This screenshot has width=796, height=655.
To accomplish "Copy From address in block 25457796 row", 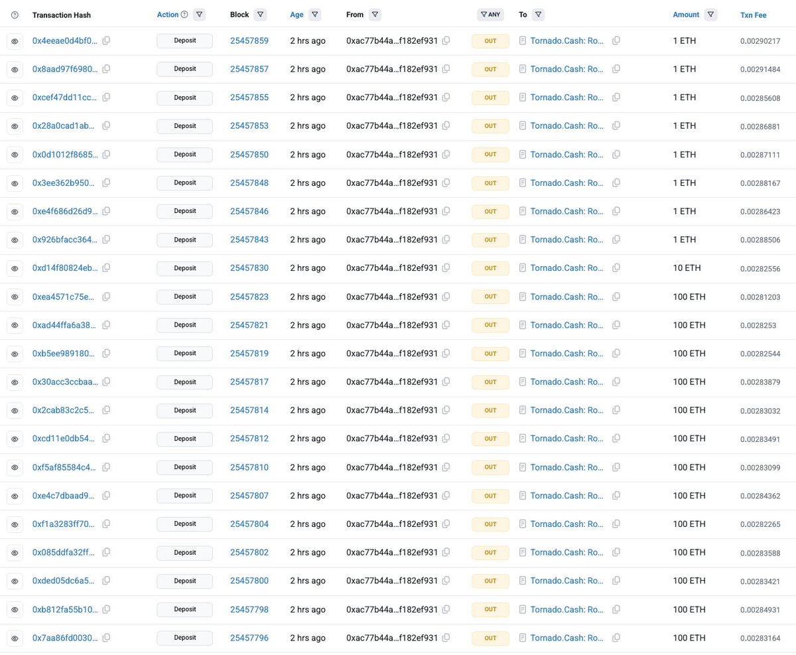I will coord(446,638).
